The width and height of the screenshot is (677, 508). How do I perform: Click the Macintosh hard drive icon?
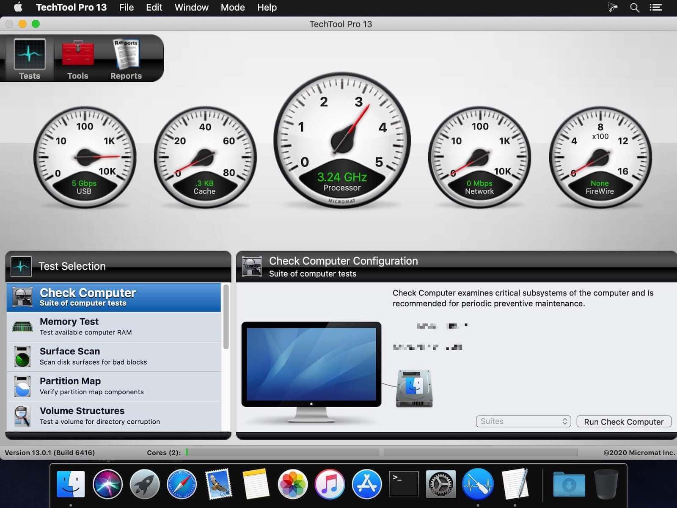(x=414, y=388)
